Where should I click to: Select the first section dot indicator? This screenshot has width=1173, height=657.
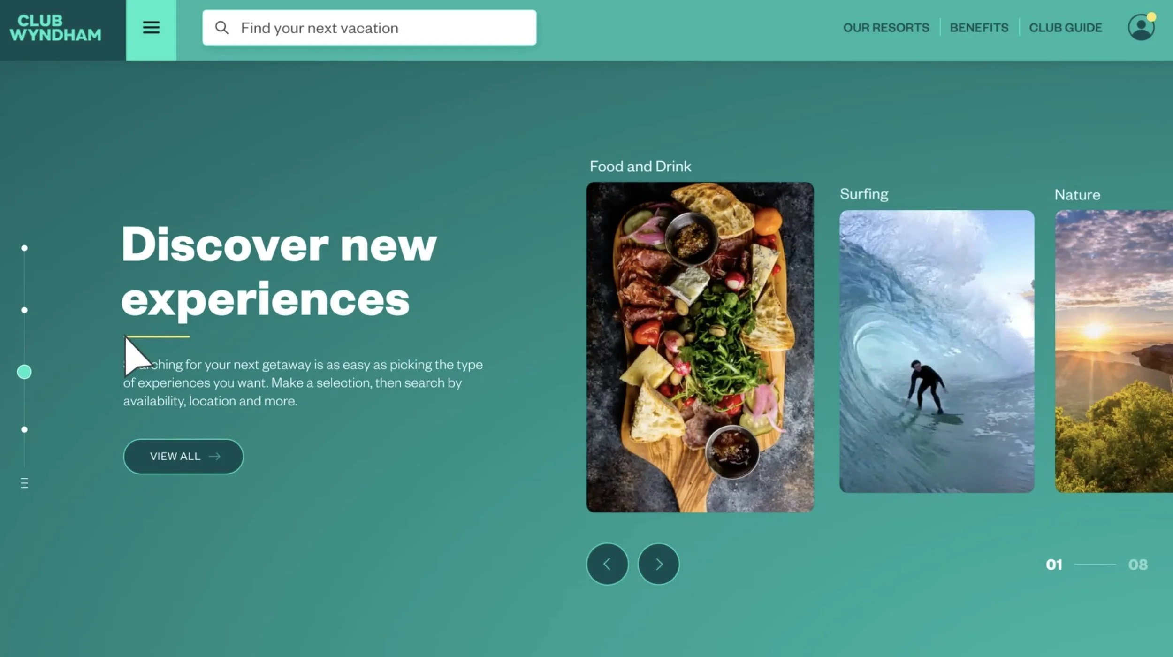[24, 248]
